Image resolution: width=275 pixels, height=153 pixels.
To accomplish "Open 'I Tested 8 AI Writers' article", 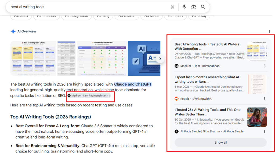I will point(207,47).
